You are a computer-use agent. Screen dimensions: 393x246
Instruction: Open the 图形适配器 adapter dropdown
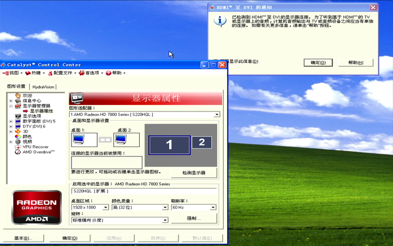(x=217, y=114)
